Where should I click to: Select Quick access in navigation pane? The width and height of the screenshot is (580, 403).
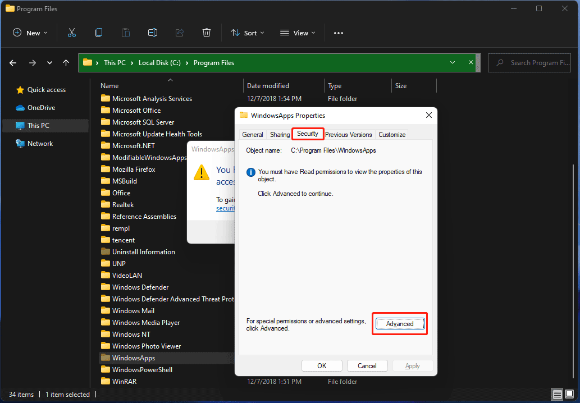46,90
